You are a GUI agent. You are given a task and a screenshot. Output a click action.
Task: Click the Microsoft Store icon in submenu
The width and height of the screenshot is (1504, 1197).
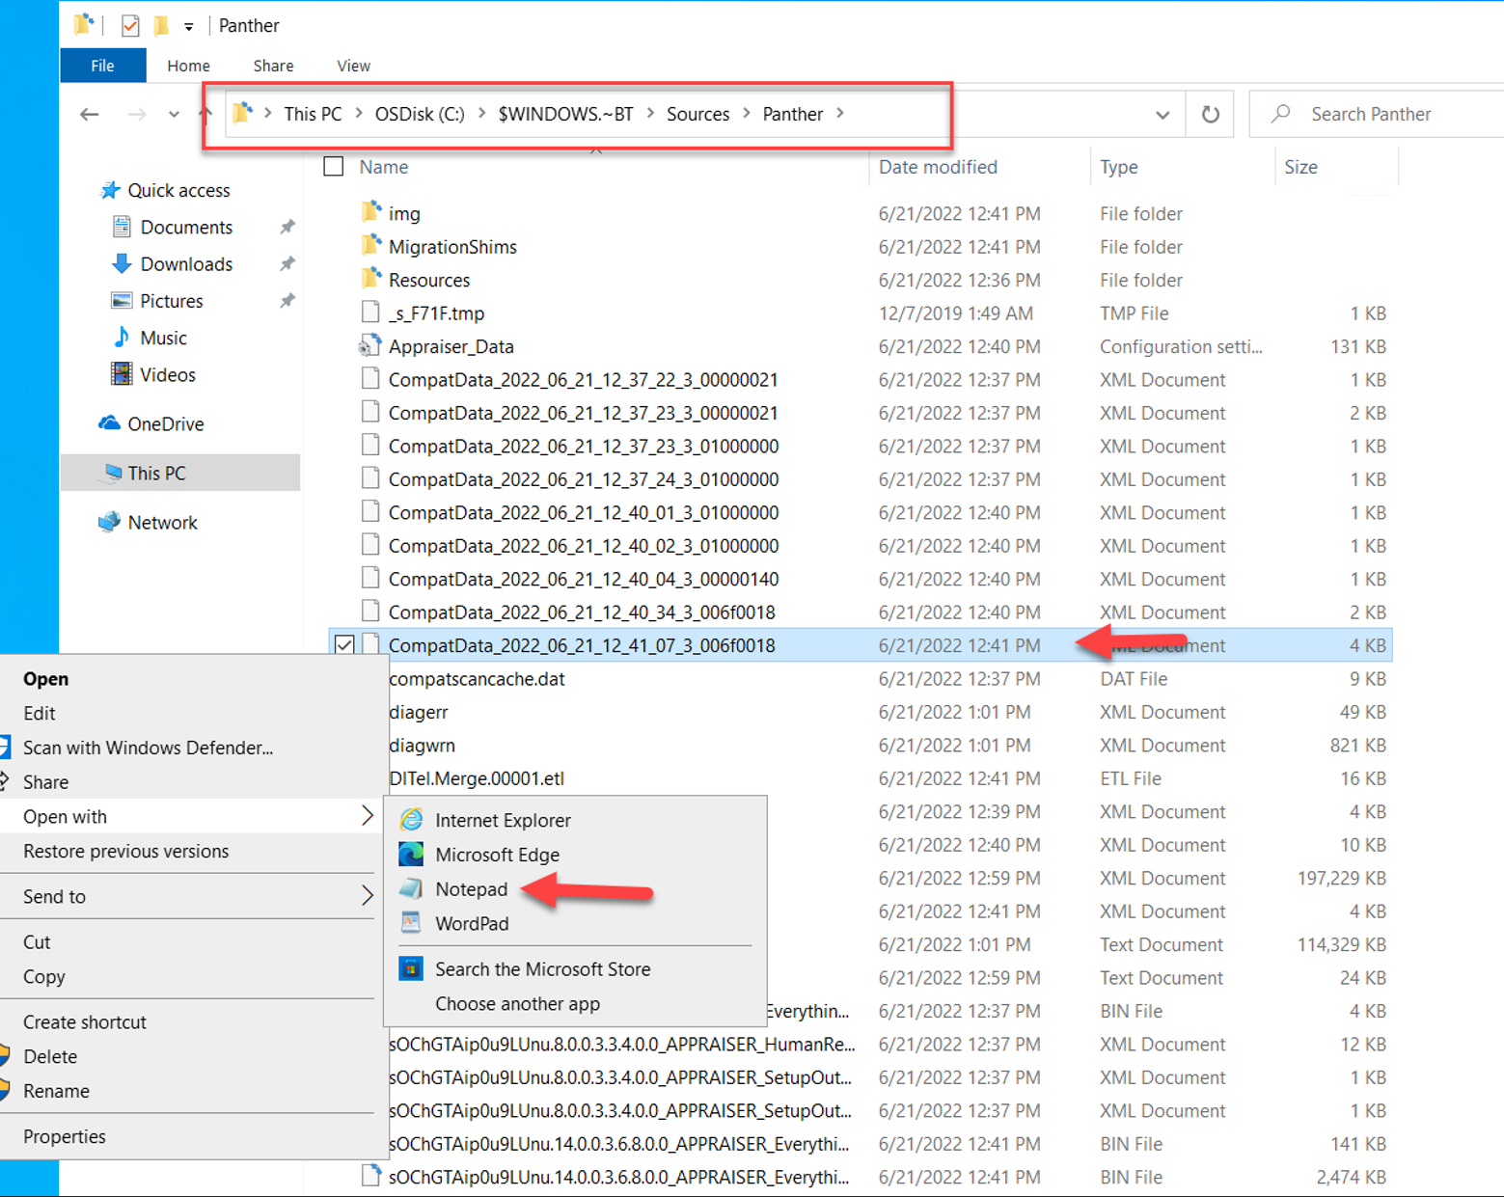[411, 968]
